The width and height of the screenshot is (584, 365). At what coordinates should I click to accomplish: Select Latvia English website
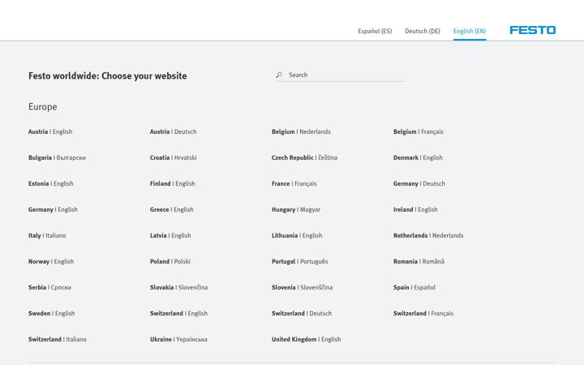coord(170,235)
